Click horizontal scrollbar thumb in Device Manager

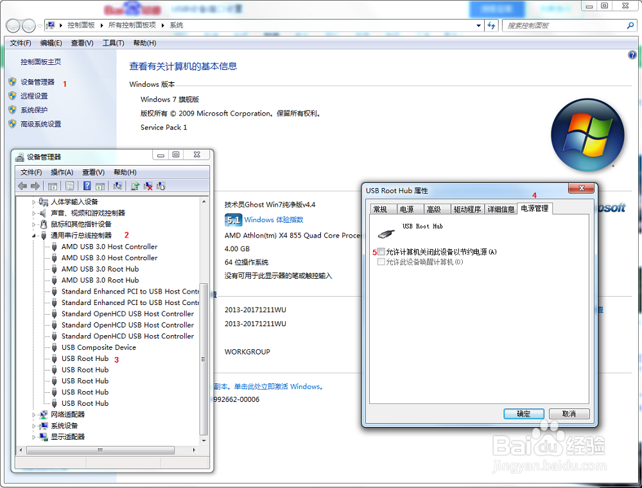[100, 450]
